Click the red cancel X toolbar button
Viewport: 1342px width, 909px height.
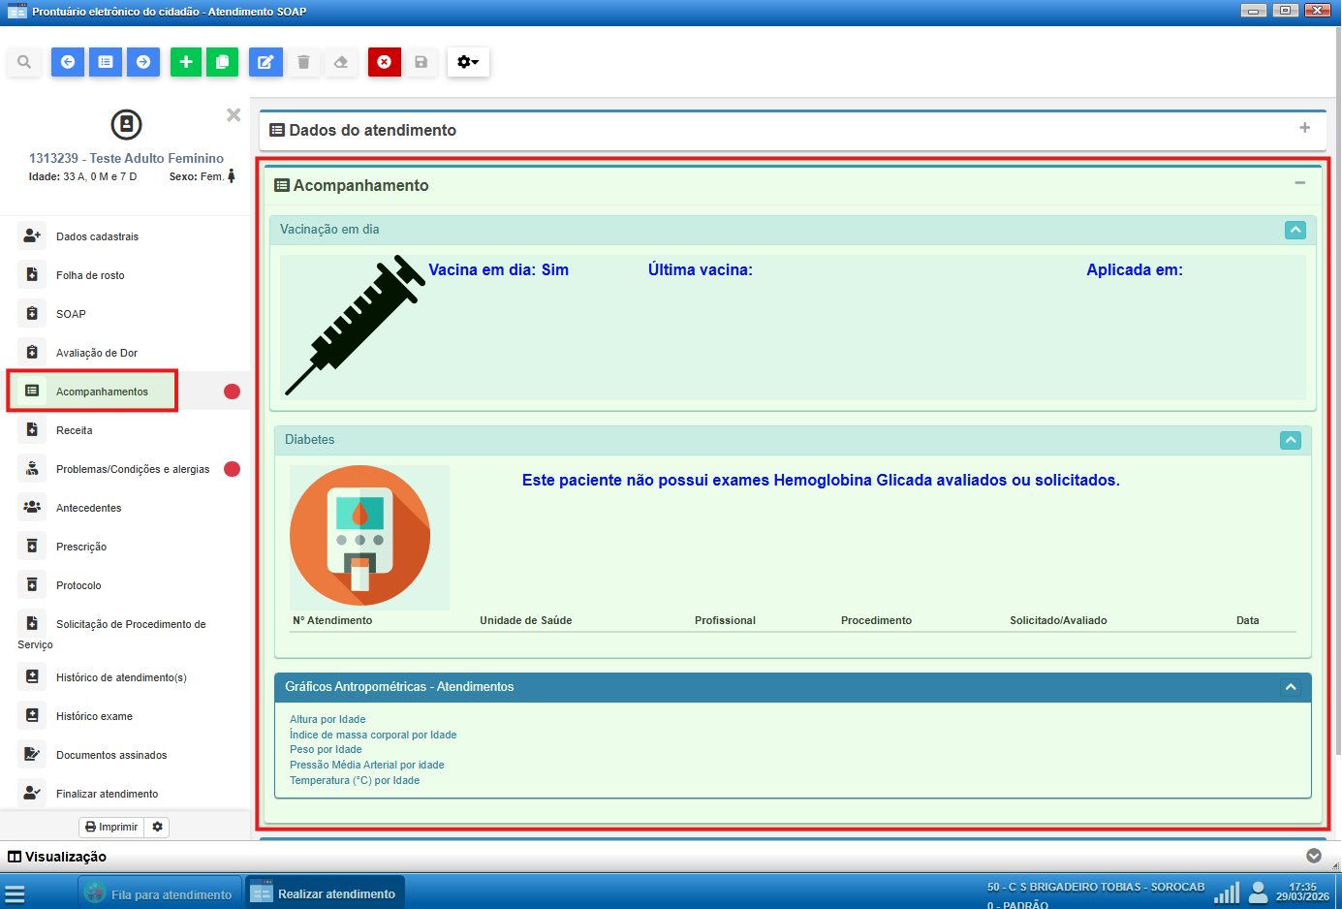[385, 62]
